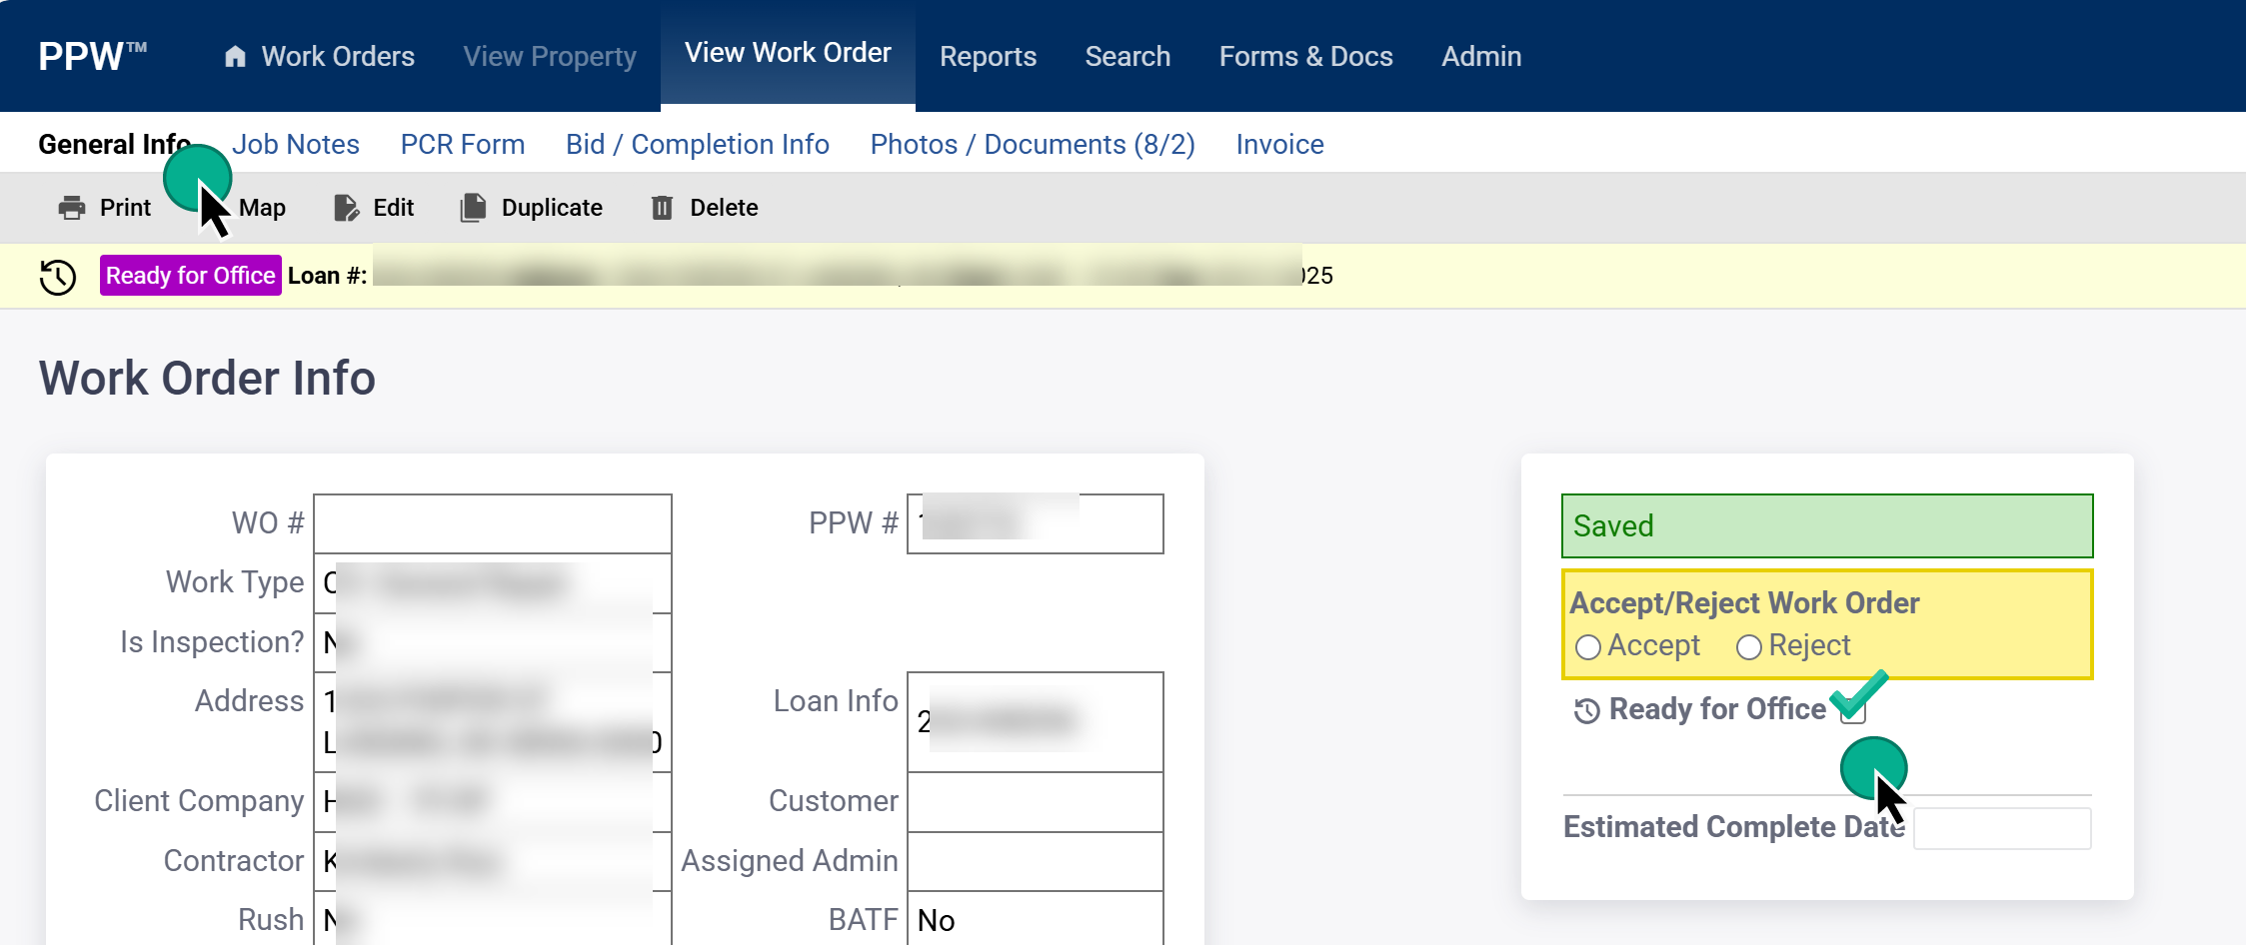Open the Forms & Docs menu

[1306, 56]
